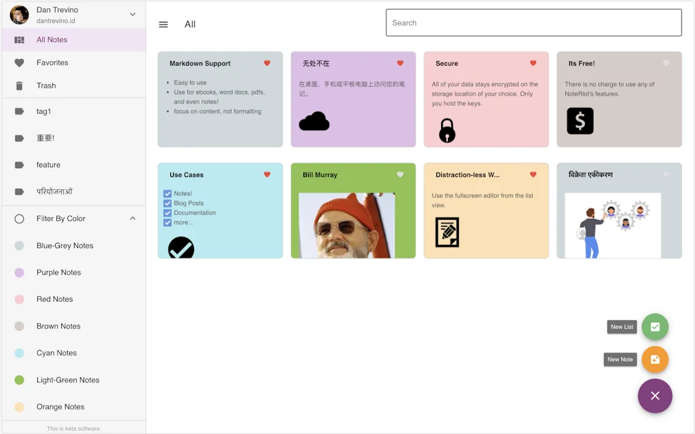
Task: Close the action menu with the purple X icon
Action: 654,395
